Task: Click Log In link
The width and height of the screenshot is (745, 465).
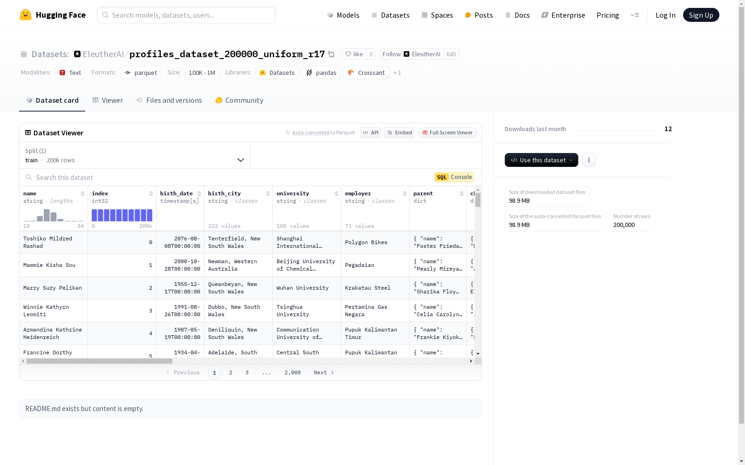Action: tap(665, 15)
